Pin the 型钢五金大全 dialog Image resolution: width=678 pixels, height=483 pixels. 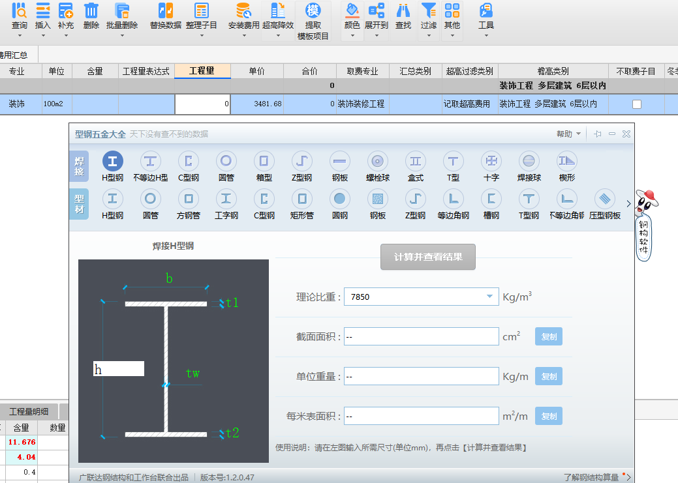click(598, 134)
